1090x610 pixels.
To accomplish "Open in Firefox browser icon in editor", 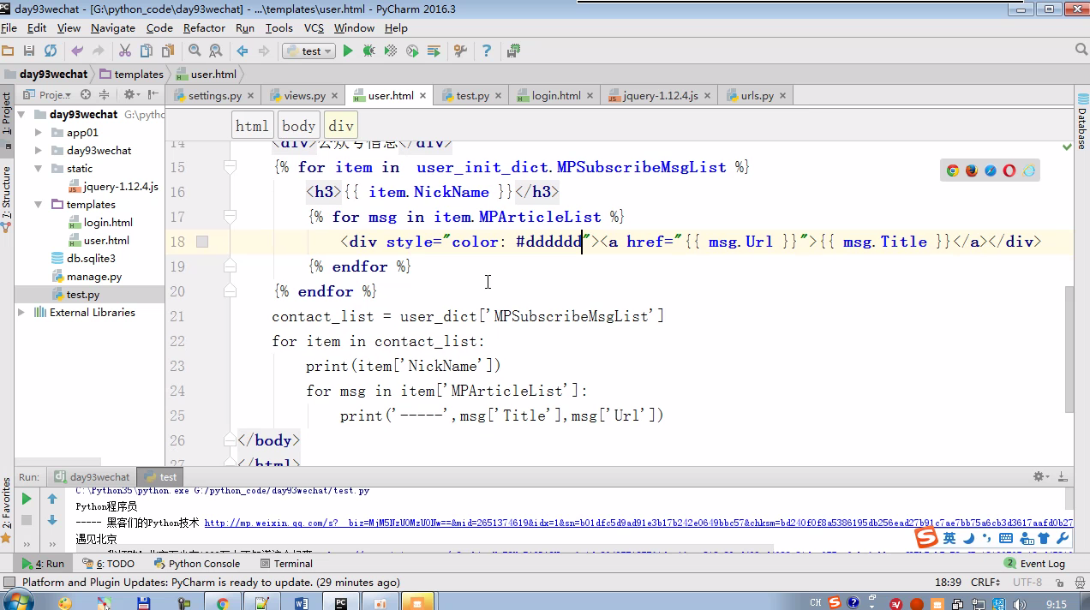I will (x=972, y=170).
